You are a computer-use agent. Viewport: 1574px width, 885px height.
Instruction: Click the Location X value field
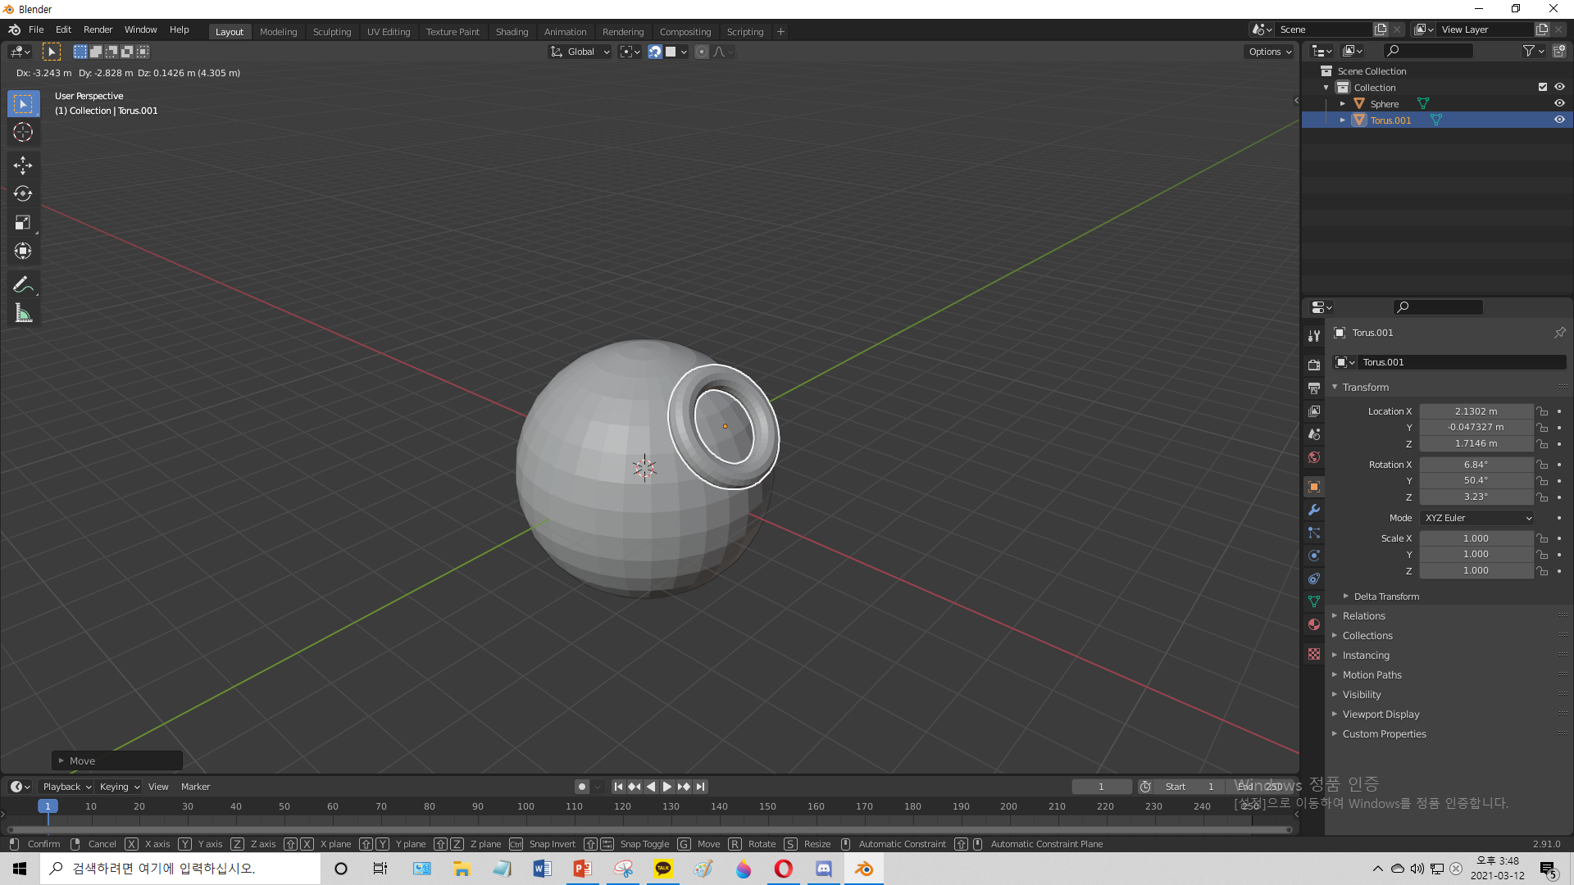1476,411
